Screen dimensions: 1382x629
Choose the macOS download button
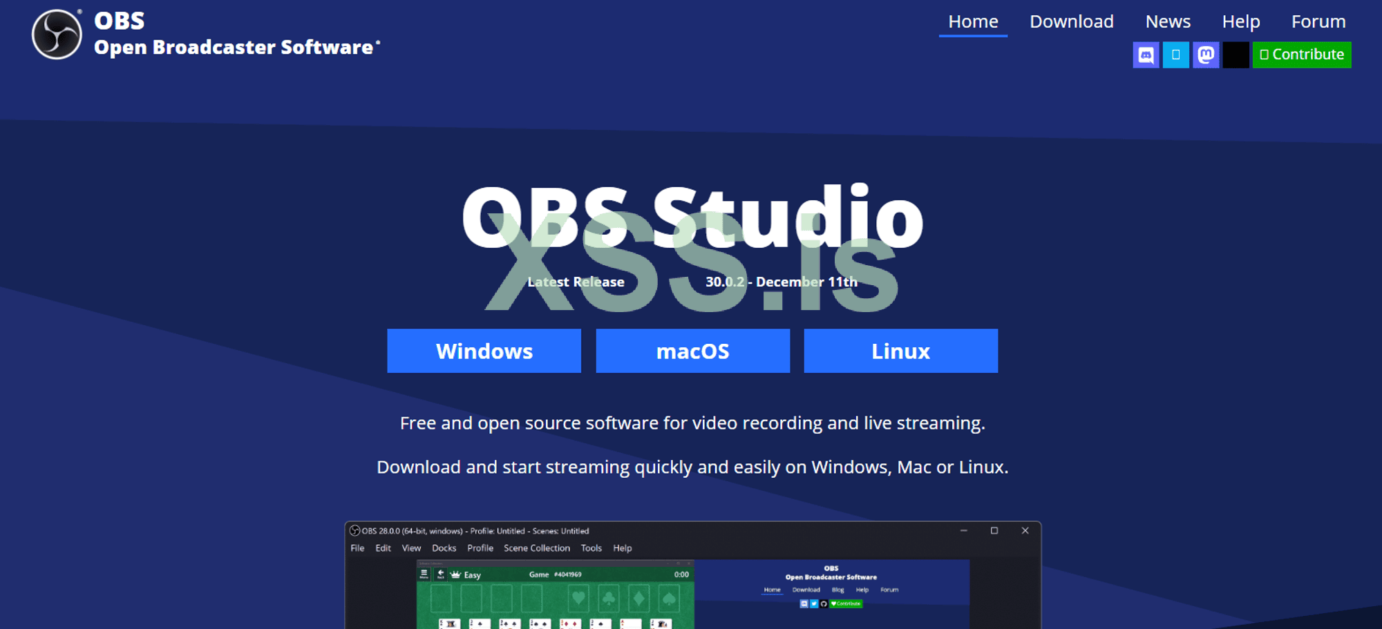coord(692,351)
